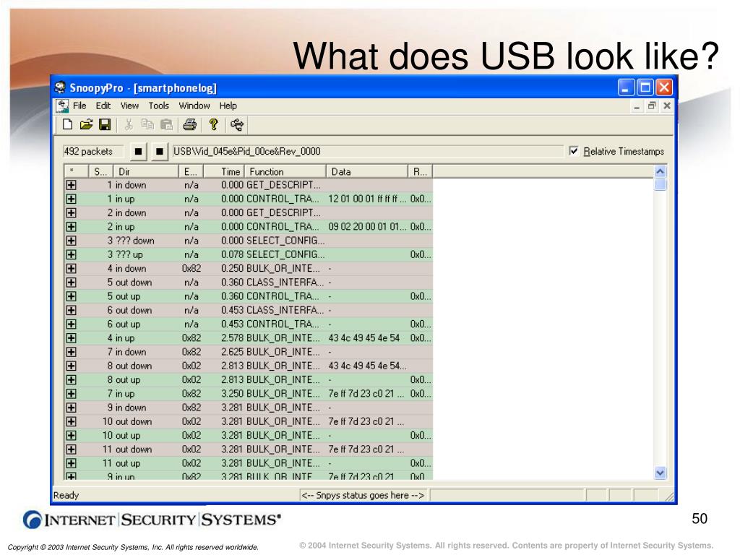The image size is (740, 555).
Task: Expand packet row 7 in up at 3.250
Action: pyautogui.click(x=72, y=394)
